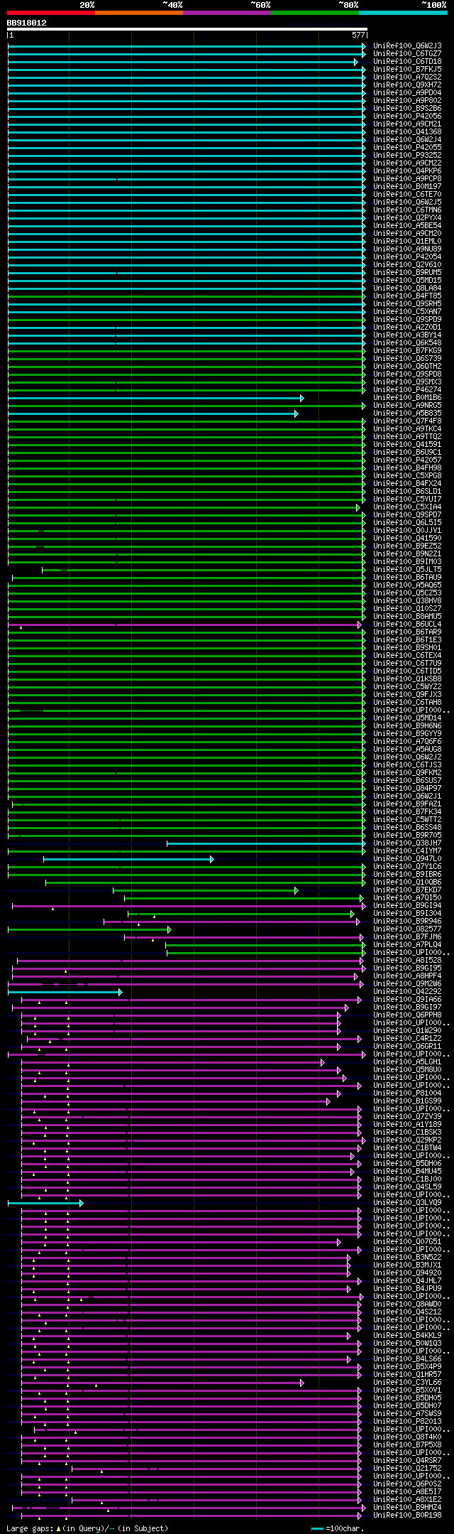Click the cyan alignment bar for UniRef100_Q947L0
This screenshot has height=1534, width=454.
(128, 859)
